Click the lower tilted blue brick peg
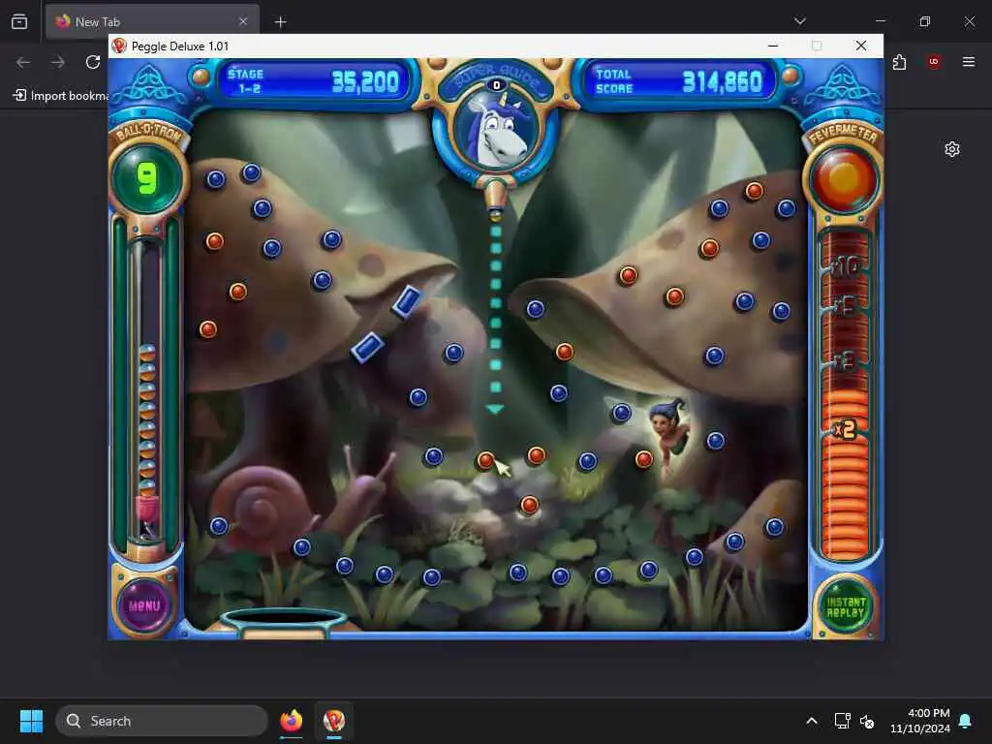Screen dimensions: 992x744 coord(367,348)
